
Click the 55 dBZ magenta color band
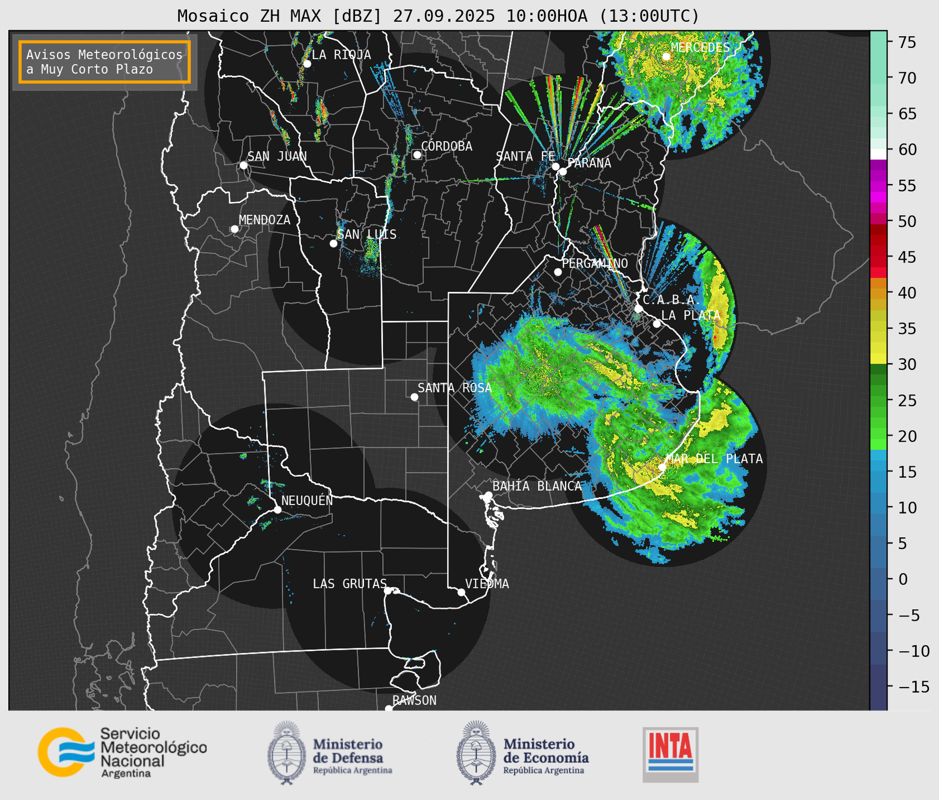(878, 186)
